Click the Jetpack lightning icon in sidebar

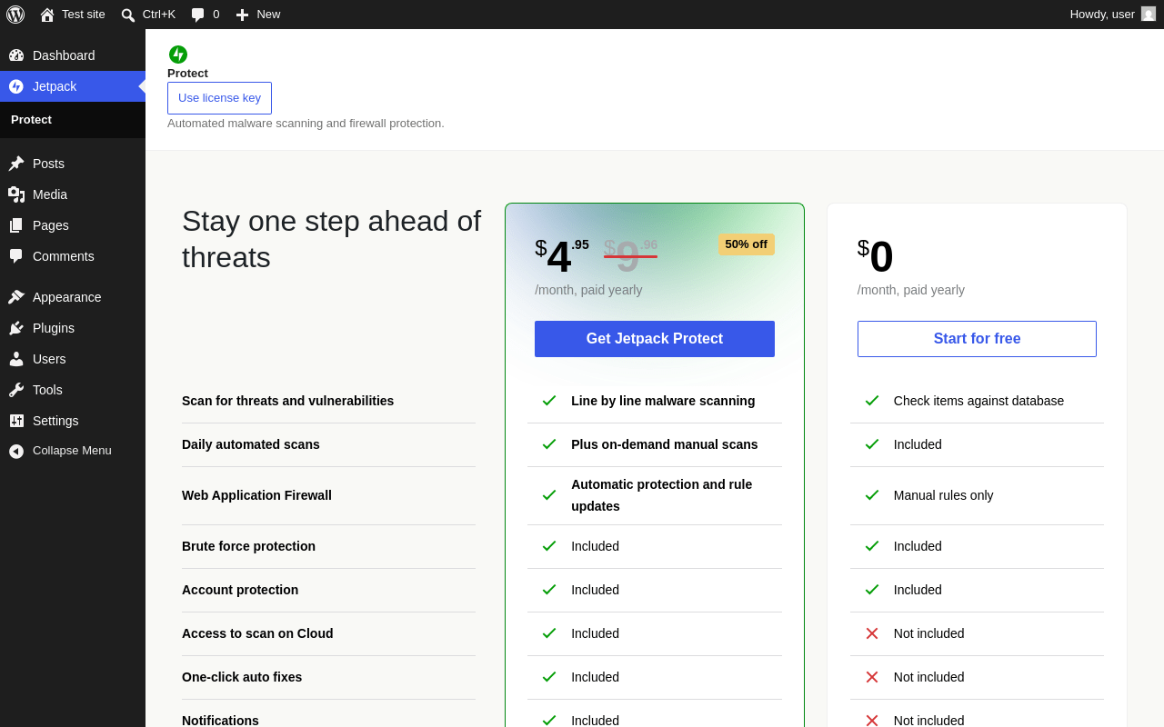click(x=16, y=86)
